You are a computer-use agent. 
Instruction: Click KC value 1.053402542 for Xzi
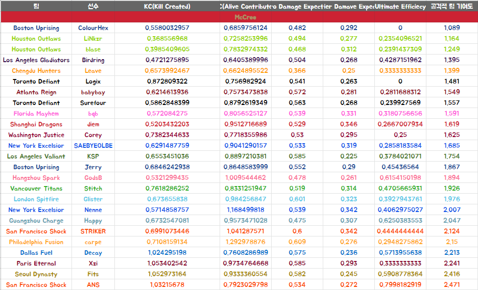click(x=167, y=263)
